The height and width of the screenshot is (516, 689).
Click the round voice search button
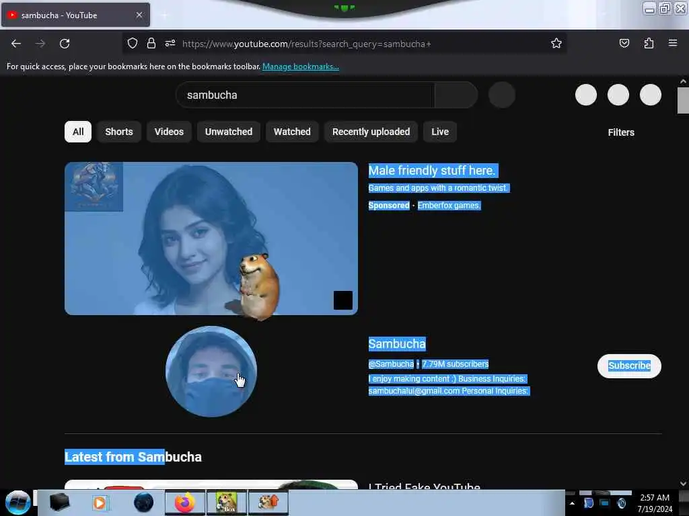pos(502,95)
